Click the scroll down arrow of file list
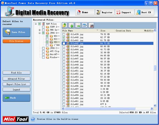Viewport: 159px width, 125px height. click(x=155, y=106)
